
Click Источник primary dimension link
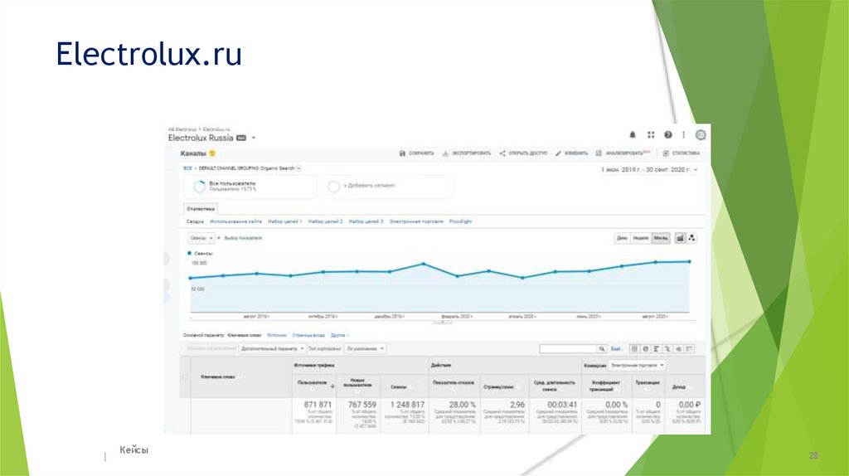(277, 335)
